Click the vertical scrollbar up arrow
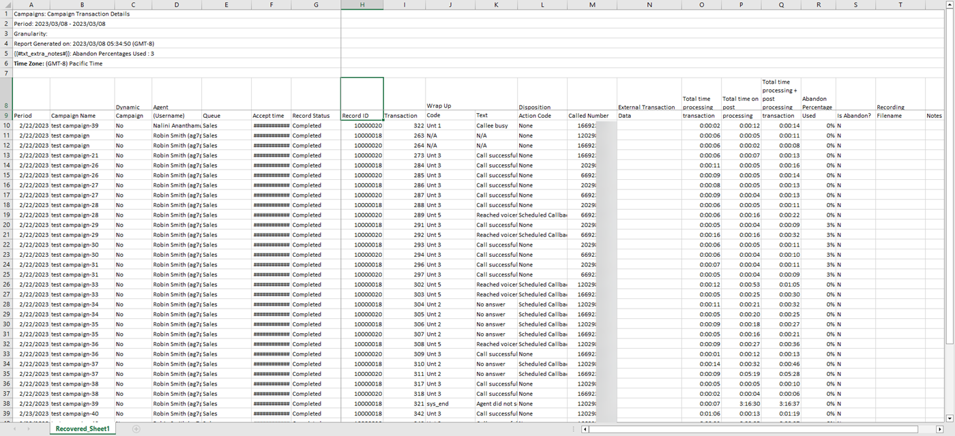Screen dimensions: 955x436 [950, 4]
